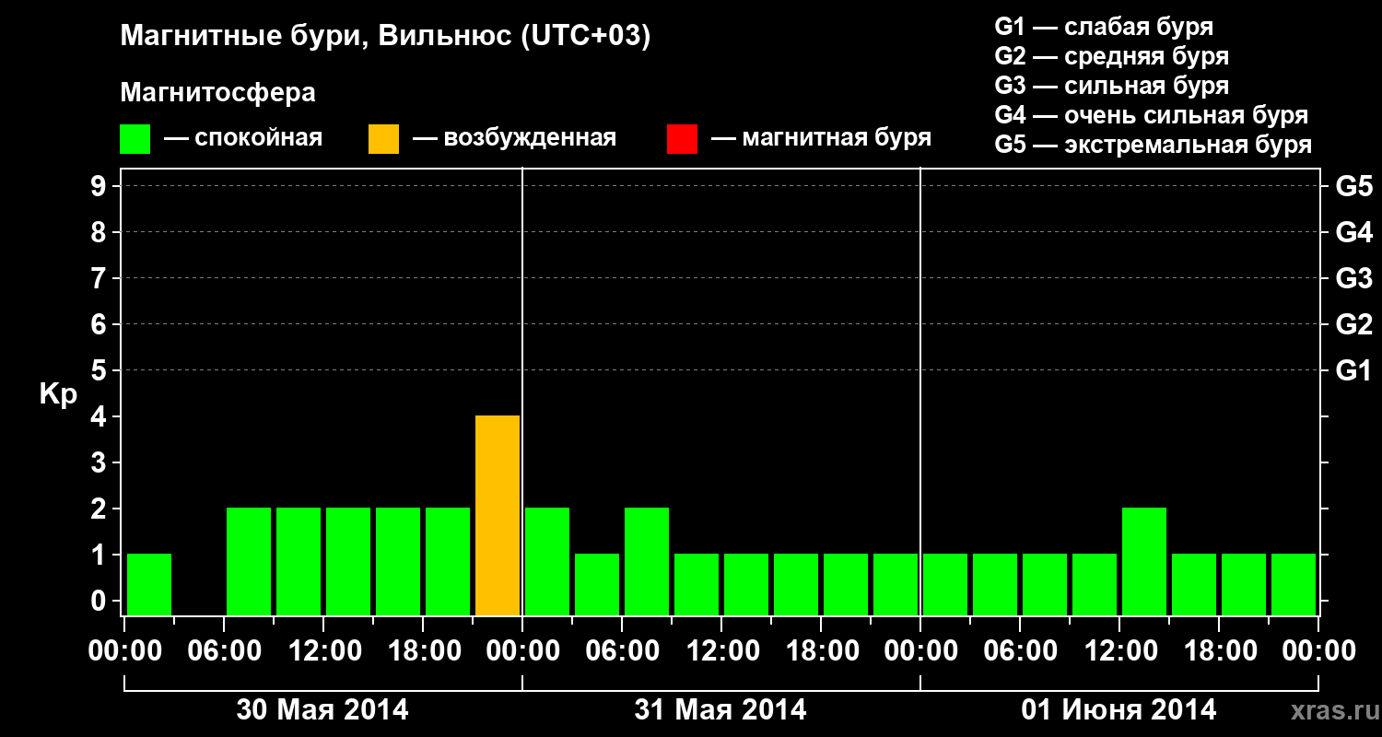The height and width of the screenshot is (737, 1382).
Task: Click the red 'магнитная буря' legend swatch
Action: pos(682,138)
